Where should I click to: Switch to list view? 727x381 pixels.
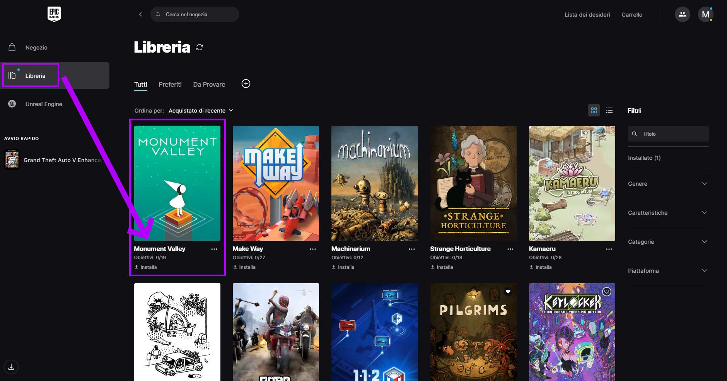[x=609, y=110]
